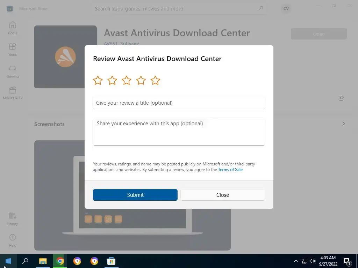358x268 pixels.
Task: Click the Avast app logo tile
Action: pos(65,57)
